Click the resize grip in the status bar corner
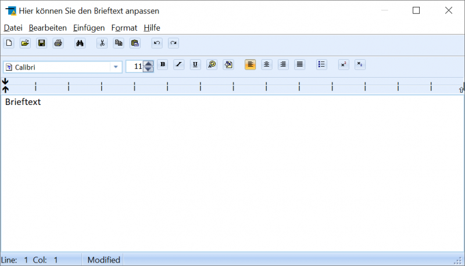 point(459,260)
